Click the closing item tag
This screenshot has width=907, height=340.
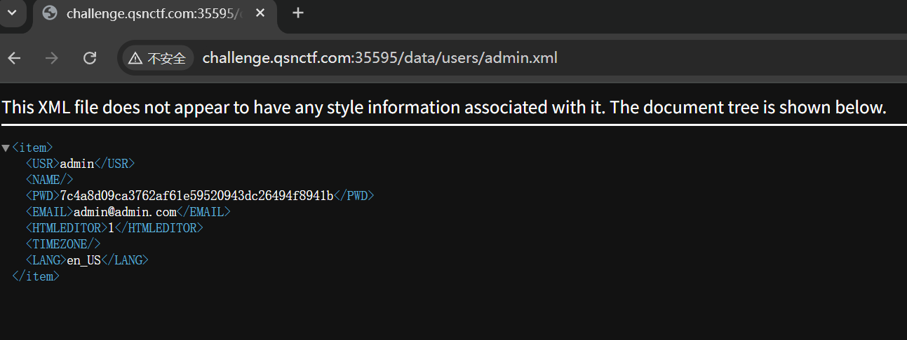[36, 276]
